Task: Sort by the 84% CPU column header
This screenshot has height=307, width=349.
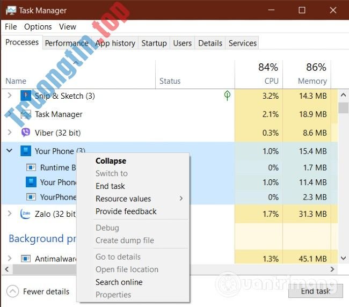Action: [259, 75]
